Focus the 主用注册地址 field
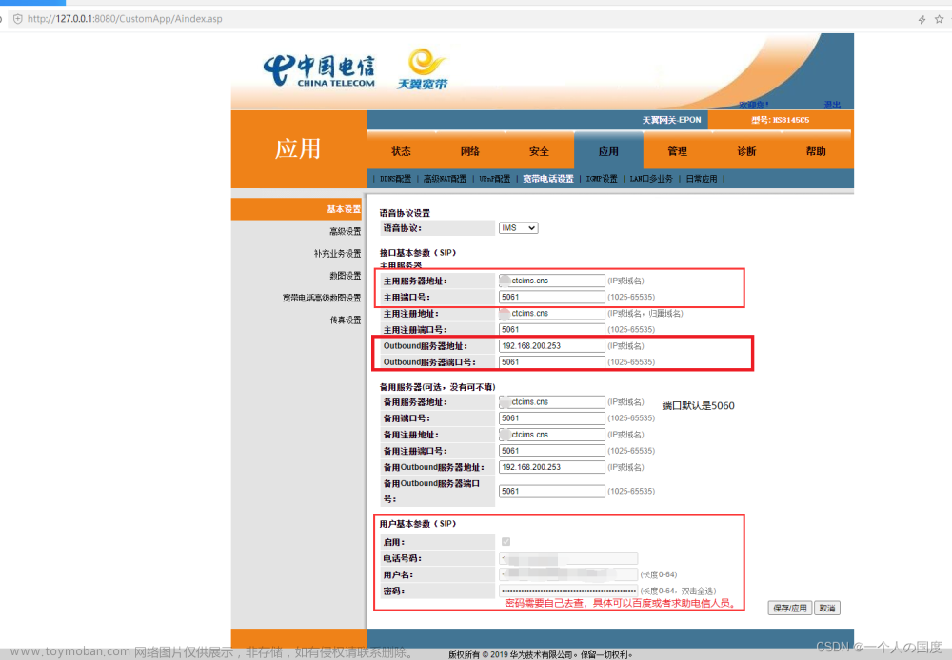Image resolution: width=952 pixels, height=660 pixels. pyautogui.click(x=551, y=314)
